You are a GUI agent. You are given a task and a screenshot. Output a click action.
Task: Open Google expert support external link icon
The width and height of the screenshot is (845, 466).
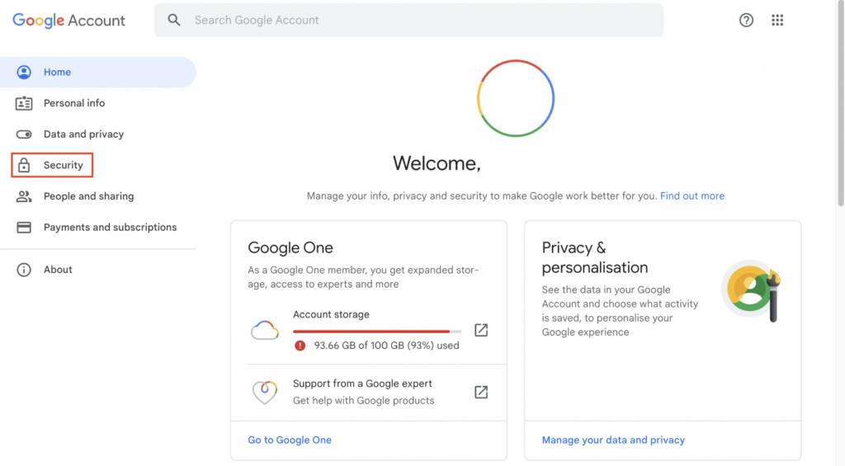(481, 393)
